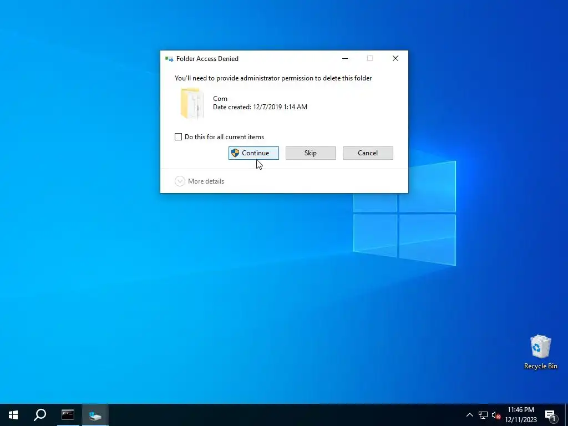Open network status tray icon
This screenshot has width=568, height=426.
click(x=483, y=415)
